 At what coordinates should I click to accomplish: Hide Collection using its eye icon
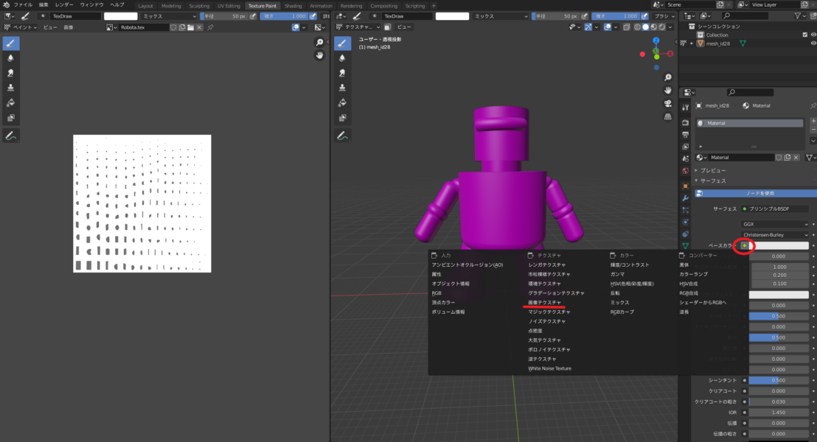tap(813, 35)
